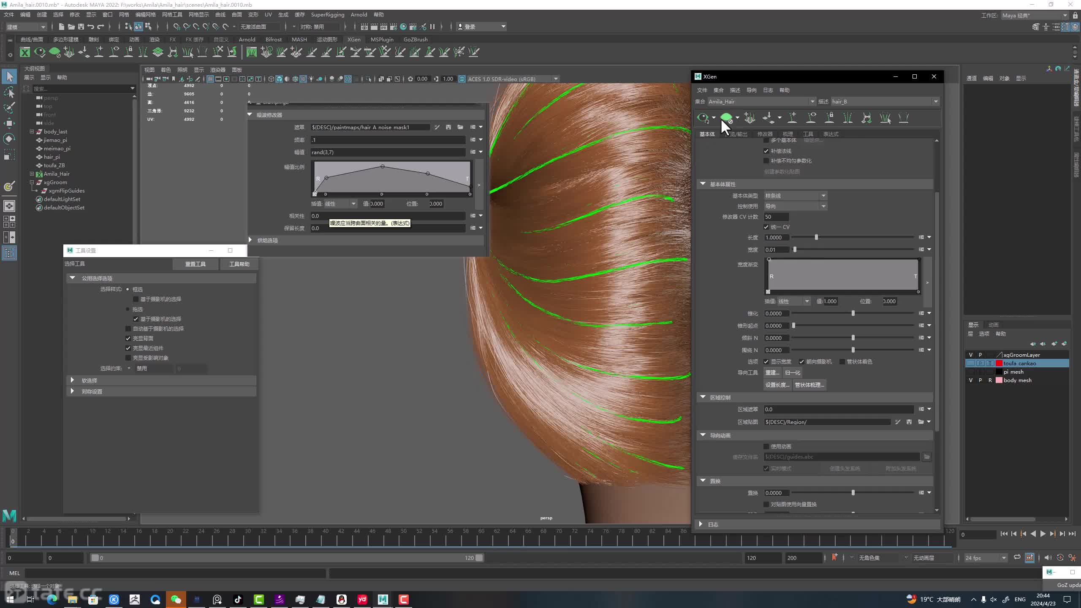Viewport: 1081px width, 608px height.
Task: Click the 设置长度... button
Action: click(x=777, y=385)
